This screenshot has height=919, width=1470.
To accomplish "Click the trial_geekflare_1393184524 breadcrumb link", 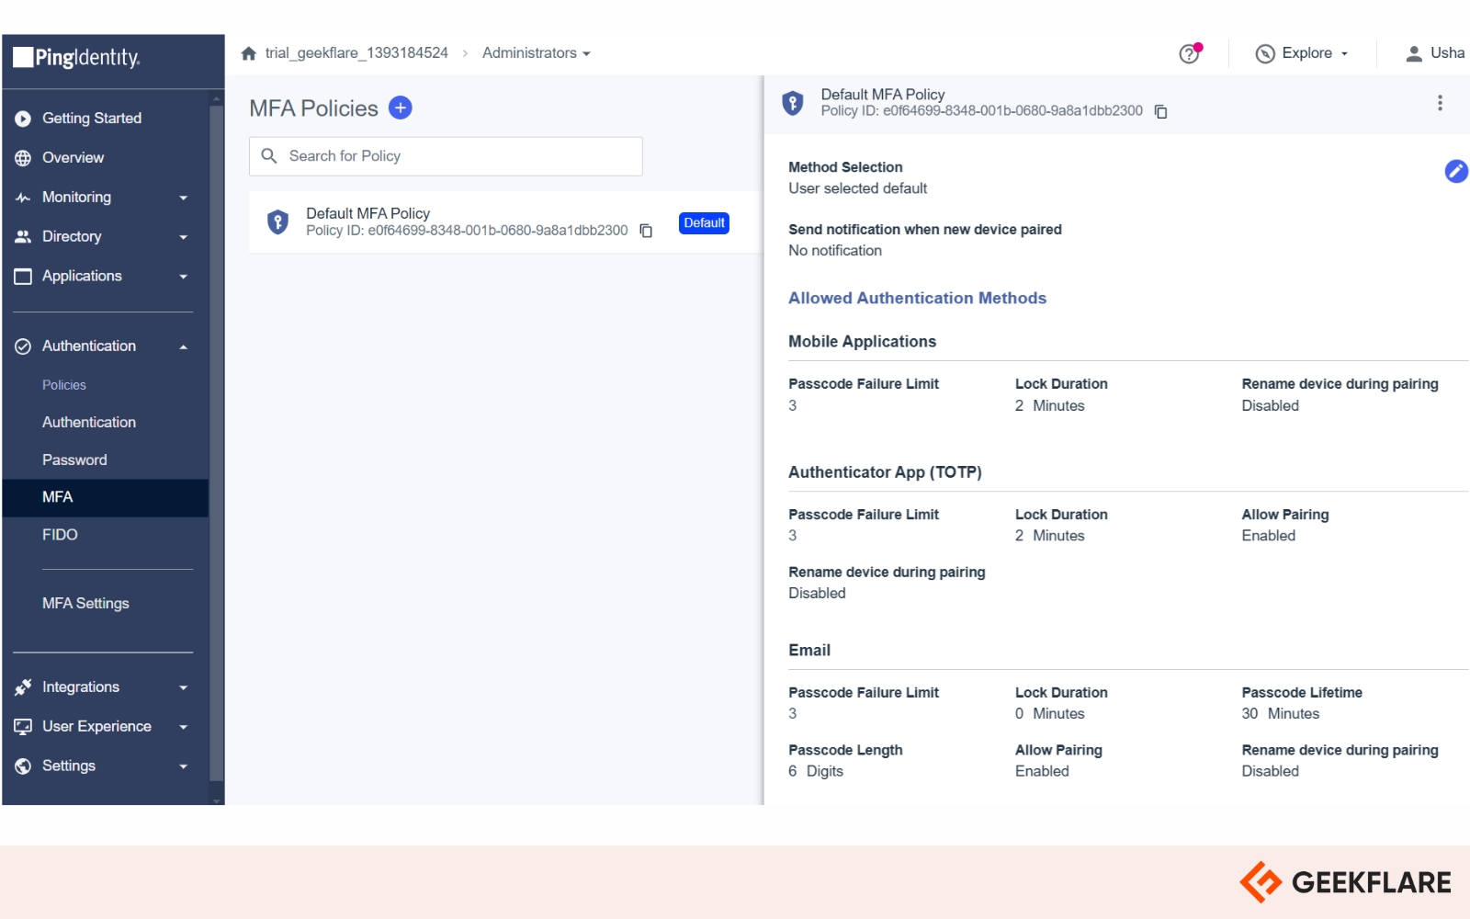I will point(356,53).
